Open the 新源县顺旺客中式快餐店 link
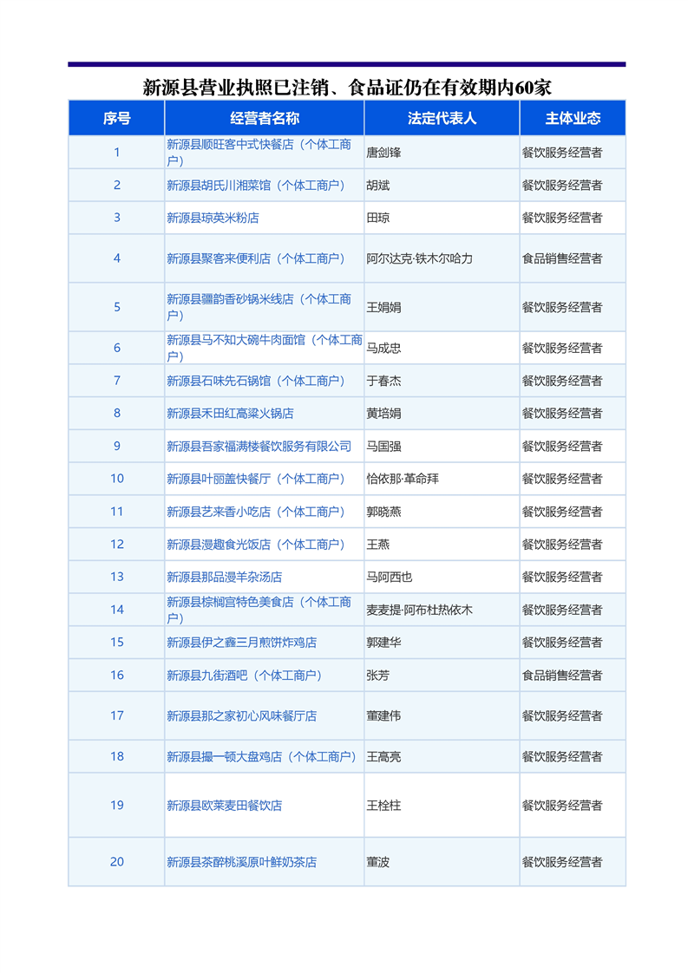Image resolution: width=688 pixels, height=973 pixels. pyautogui.click(x=259, y=145)
